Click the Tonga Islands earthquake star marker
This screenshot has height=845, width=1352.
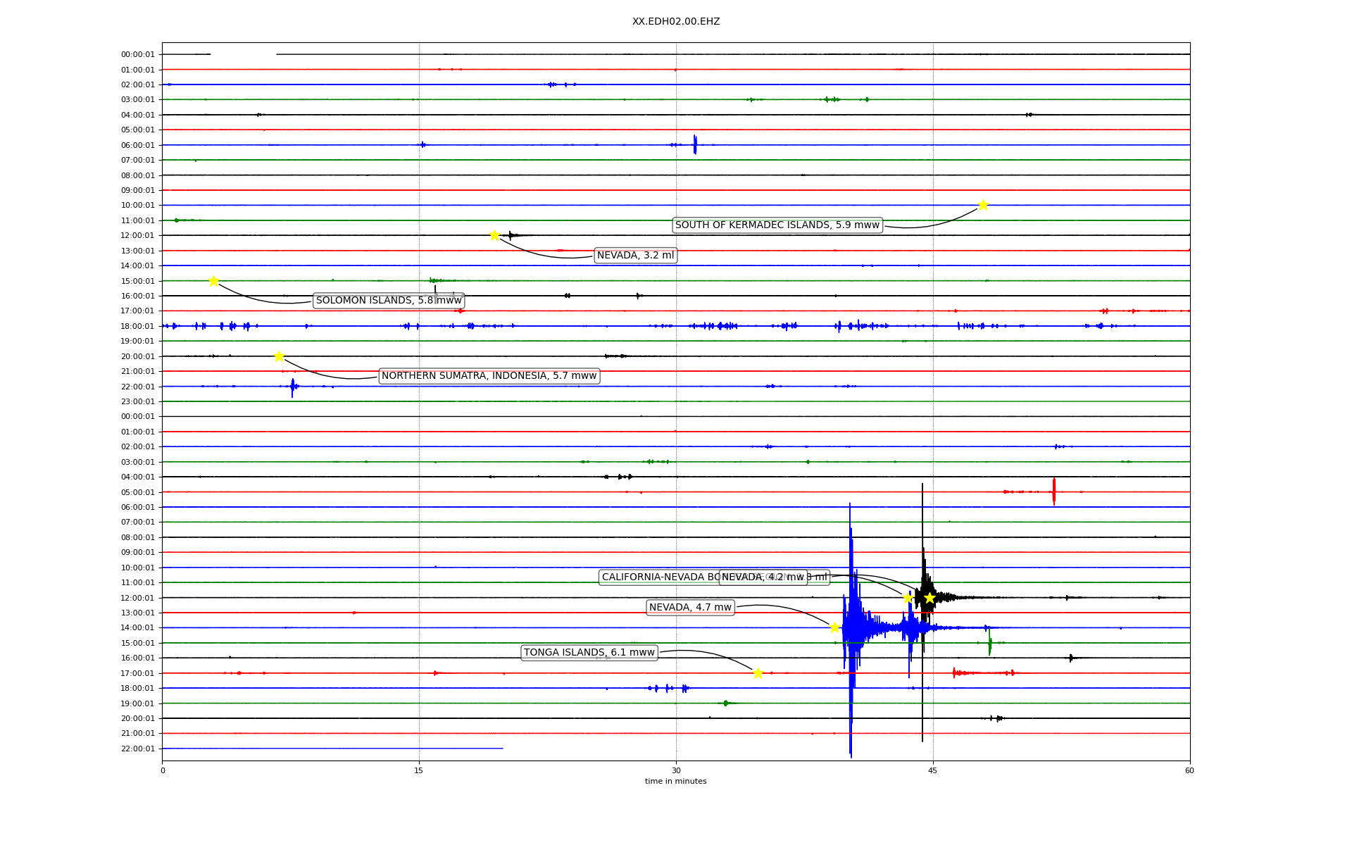coord(758,673)
